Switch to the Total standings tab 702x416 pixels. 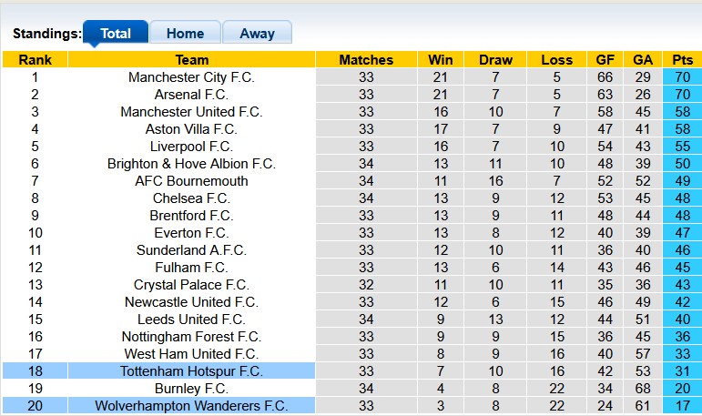tap(116, 34)
